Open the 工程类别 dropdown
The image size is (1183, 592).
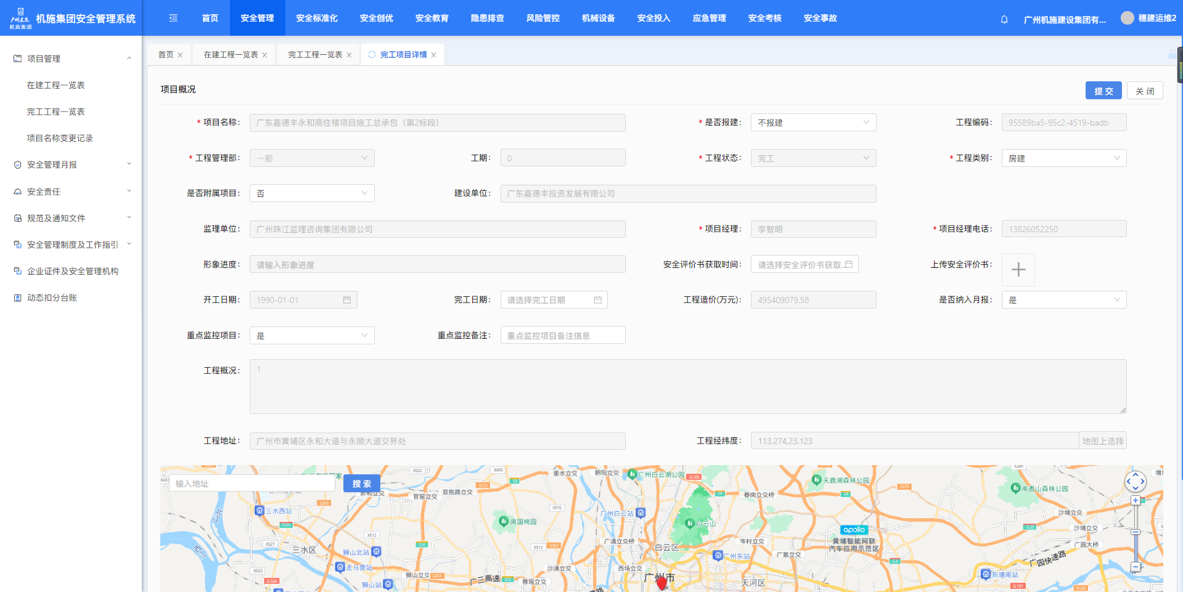point(1063,158)
